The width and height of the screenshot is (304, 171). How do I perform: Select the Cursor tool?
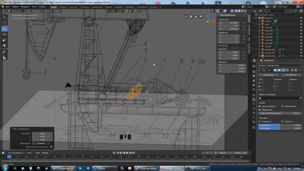pyautogui.click(x=4, y=22)
